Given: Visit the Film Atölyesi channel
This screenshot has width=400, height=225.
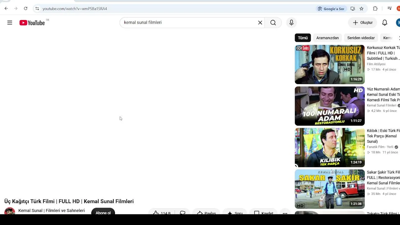Looking at the screenshot, I should point(376,64).
